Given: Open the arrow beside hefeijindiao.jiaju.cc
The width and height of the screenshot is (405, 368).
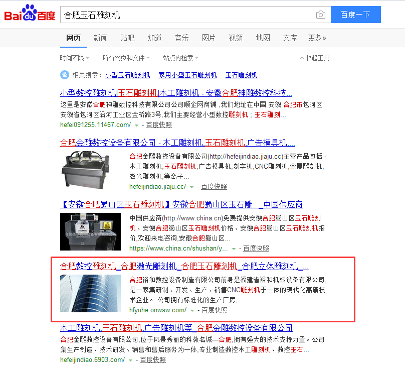Looking at the screenshot, I should click(191, 187).
